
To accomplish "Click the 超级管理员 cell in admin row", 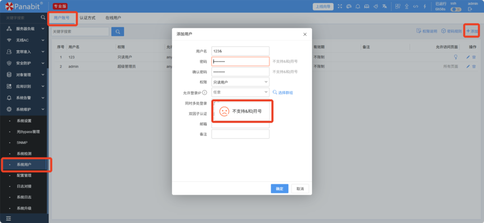I will (127, 66).
